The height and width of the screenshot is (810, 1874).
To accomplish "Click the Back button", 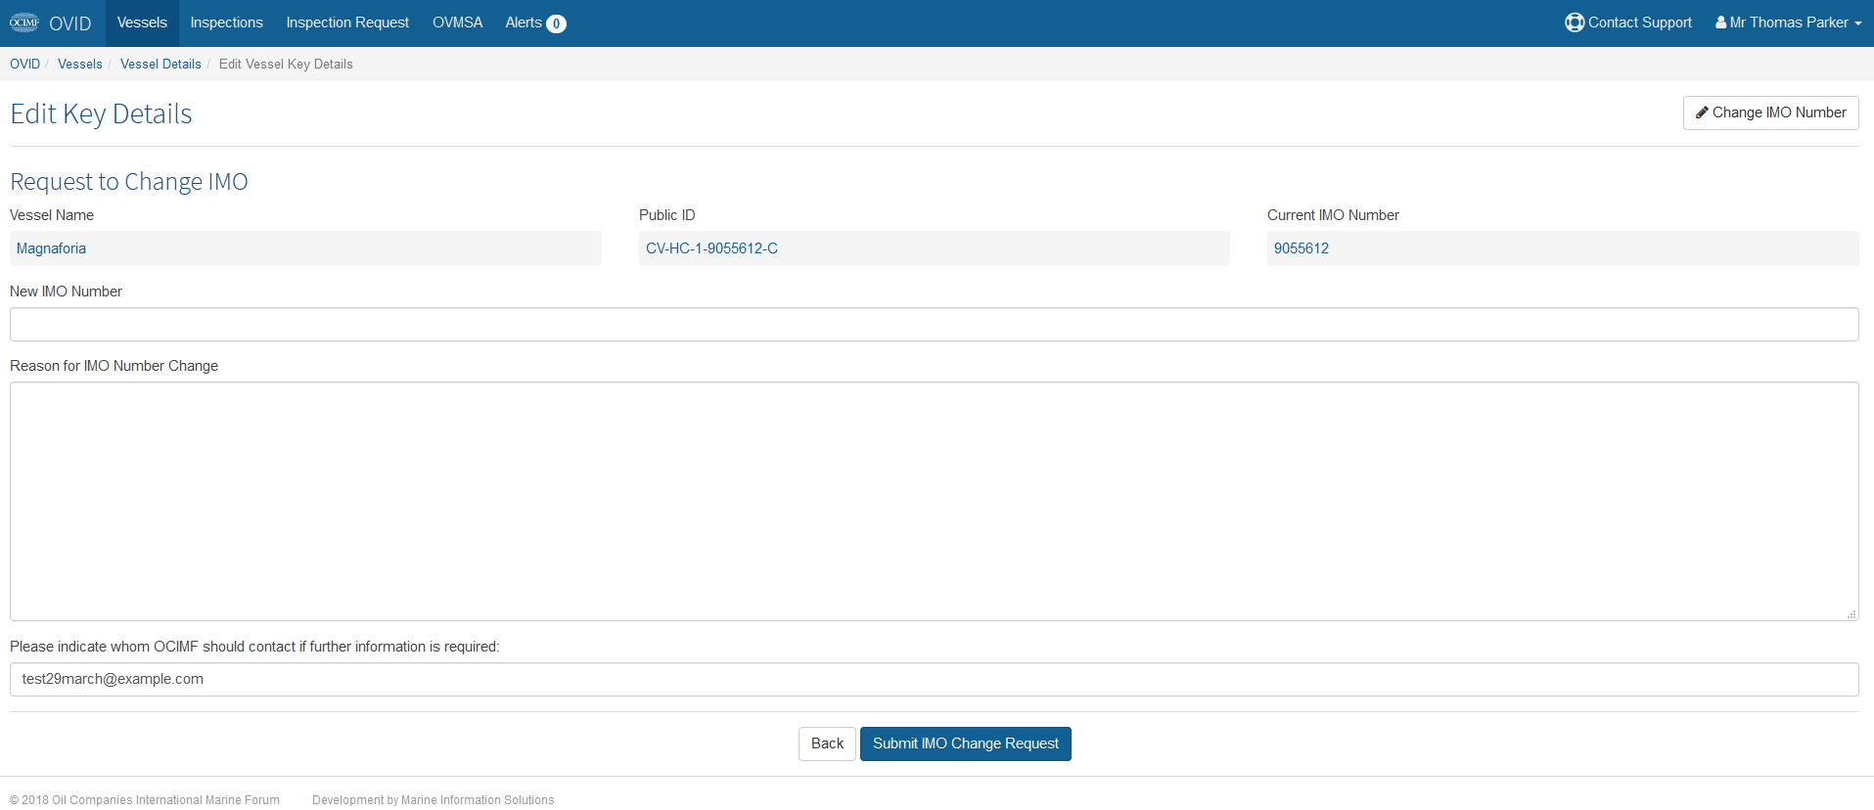I will coord(827,743).
